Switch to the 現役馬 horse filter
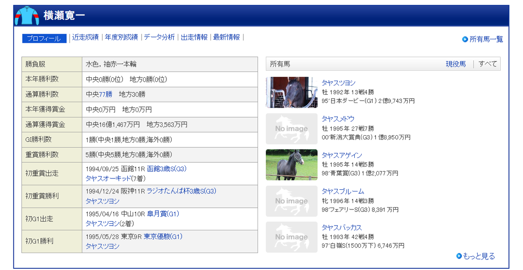Image resolution: width=523 pixels, height=270 pixels. 456,63
